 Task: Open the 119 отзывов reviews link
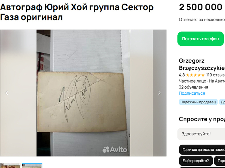pyautogui.click(x=216, y=75)
